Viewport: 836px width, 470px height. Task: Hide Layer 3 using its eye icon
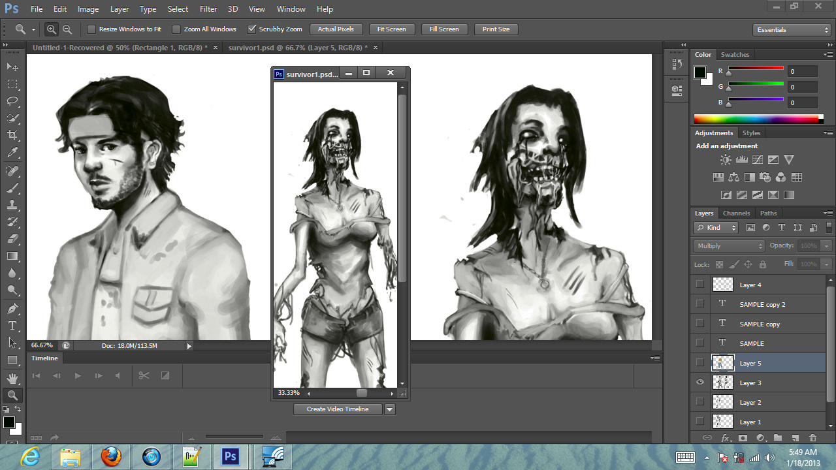pyautogui.click(x=700, y=383)
